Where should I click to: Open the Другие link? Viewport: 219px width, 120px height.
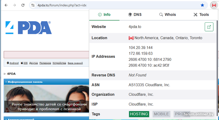tap(33, 63)
